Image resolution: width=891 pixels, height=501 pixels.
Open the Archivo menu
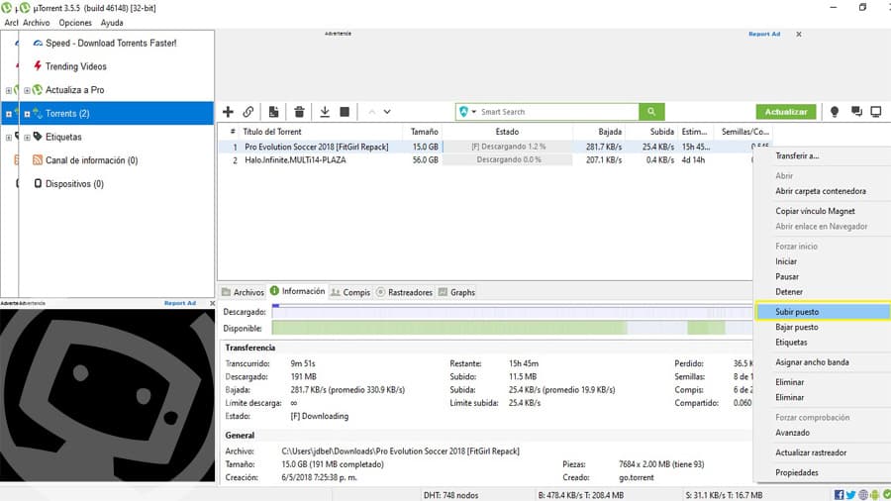point(37,23)
